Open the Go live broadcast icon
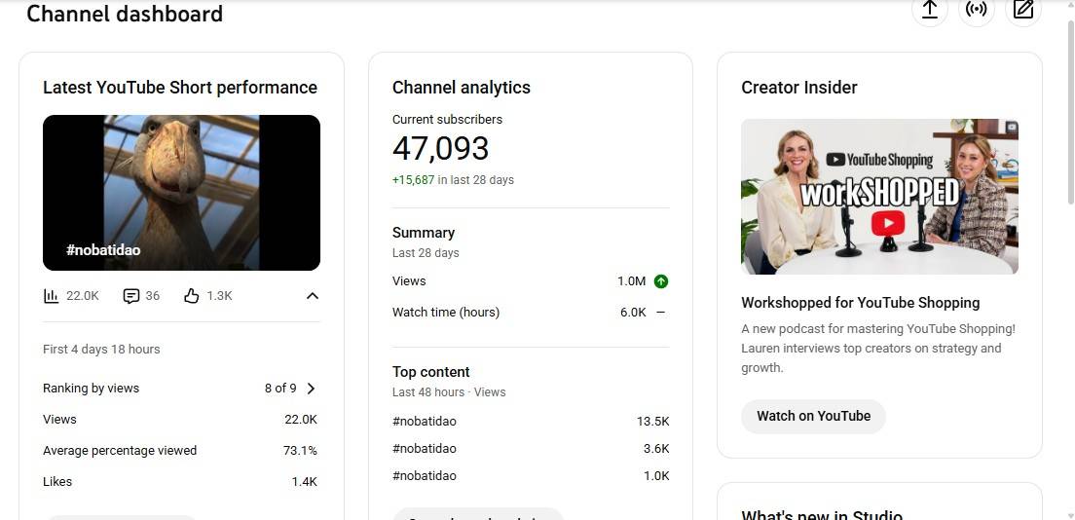This screenshot has height=520, width=1075. 976,10
